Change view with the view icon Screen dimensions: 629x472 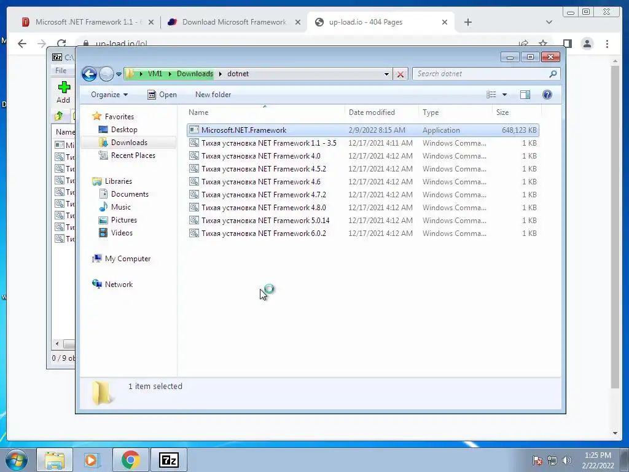[491, 95]
